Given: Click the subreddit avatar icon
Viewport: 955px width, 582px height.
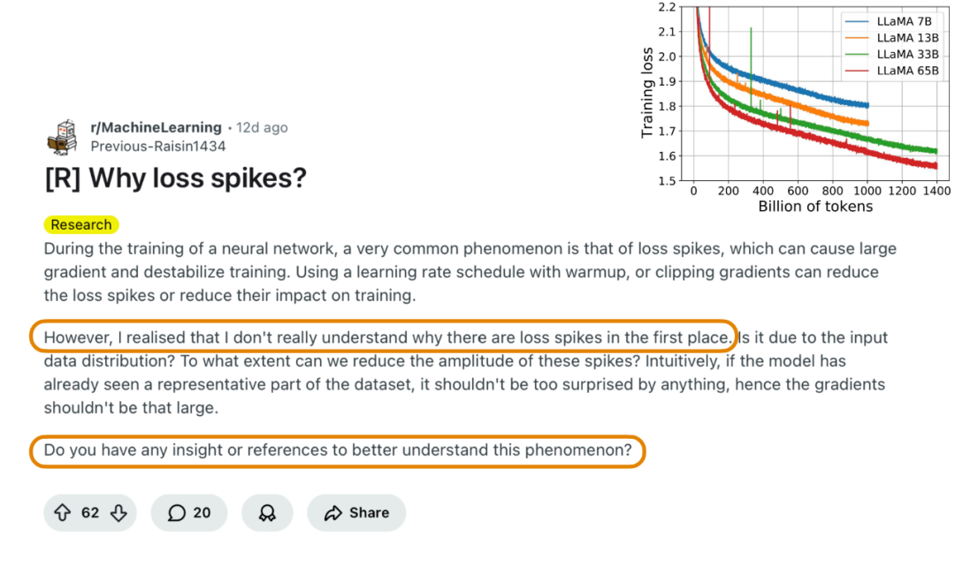Looking at the screenshot, I should coord(62,136).
